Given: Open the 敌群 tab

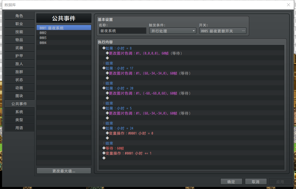Looking at the screenshot, I should (x=20, y=72).
